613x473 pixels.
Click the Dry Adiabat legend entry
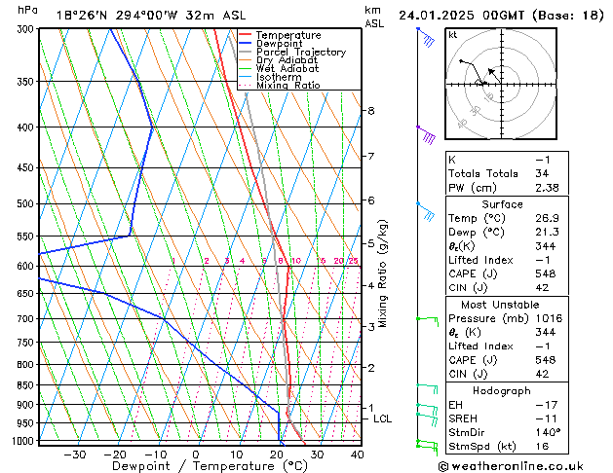tap(278, 60)
